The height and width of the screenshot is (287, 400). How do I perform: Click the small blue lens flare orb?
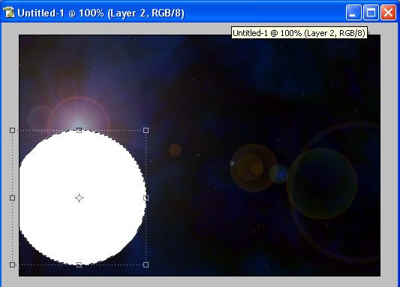279,174
